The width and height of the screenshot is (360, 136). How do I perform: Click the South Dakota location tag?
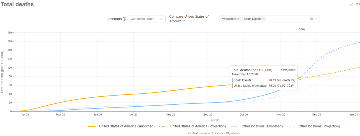tap(252, 19)
